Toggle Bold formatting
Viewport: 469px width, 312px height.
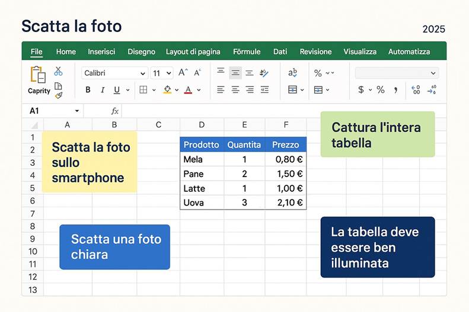tap(88, 89)
